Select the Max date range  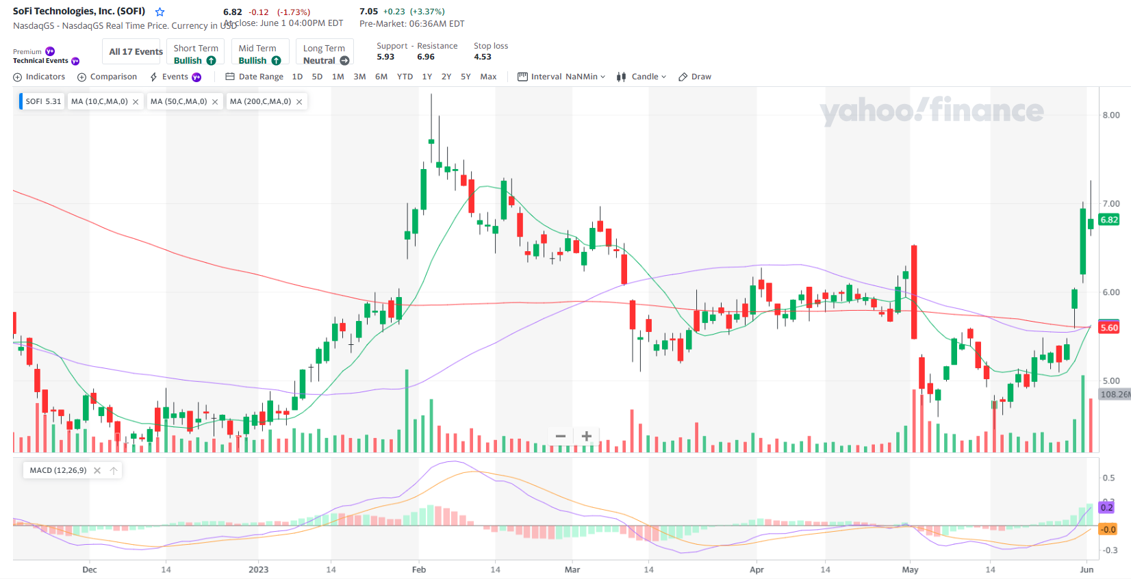coord(488,77)
